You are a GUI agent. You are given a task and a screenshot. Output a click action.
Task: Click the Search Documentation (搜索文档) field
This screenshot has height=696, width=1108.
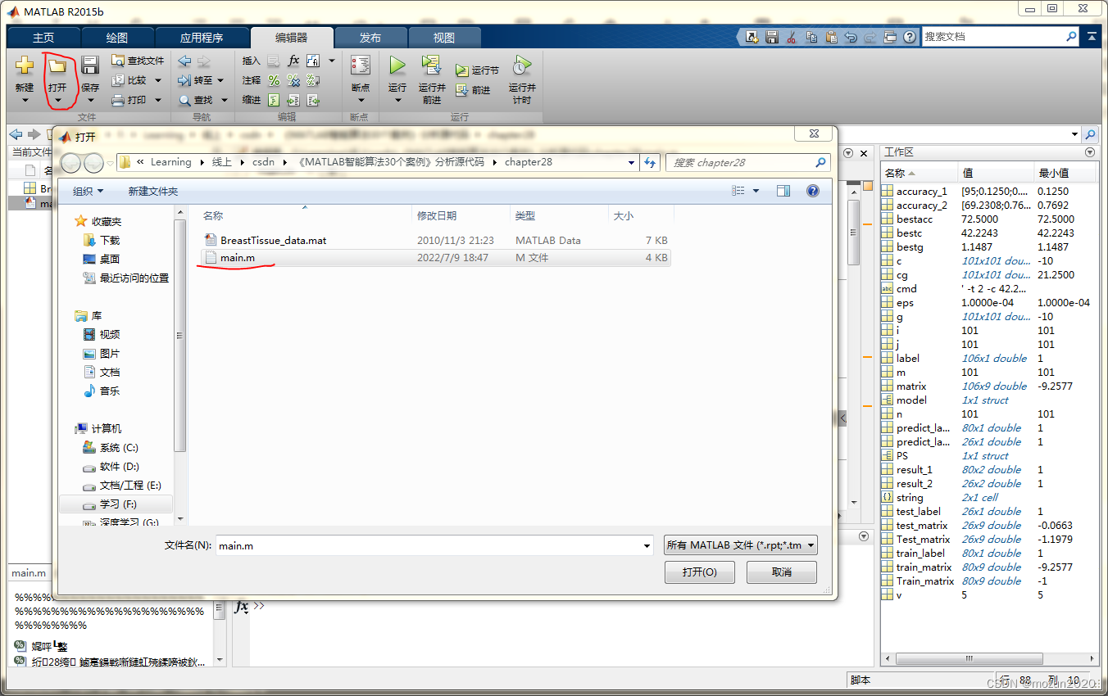point(1001,37)
